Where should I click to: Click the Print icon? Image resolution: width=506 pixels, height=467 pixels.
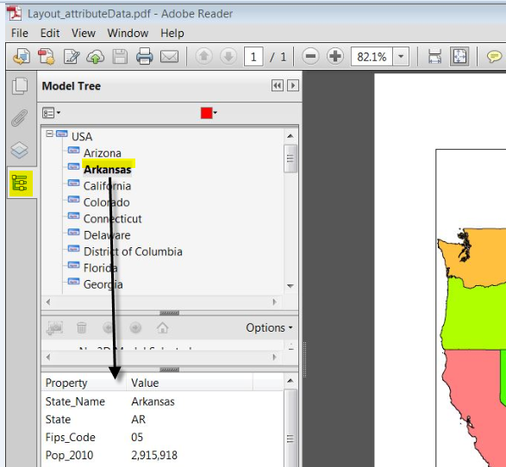coord(144,57)
